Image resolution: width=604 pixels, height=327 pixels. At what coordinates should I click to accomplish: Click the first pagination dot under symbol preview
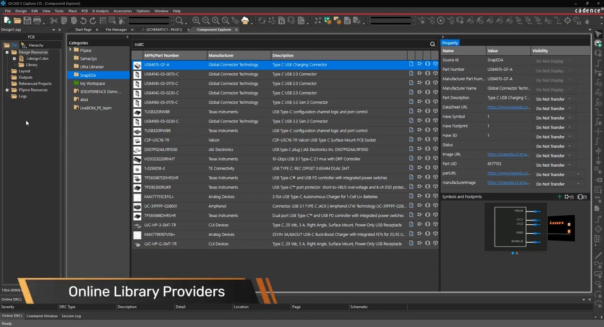[x=513, y=253]
